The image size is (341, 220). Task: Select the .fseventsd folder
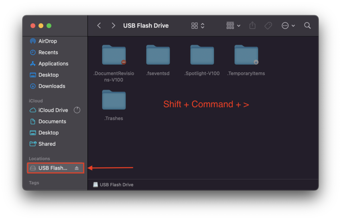tap(158, 55)
